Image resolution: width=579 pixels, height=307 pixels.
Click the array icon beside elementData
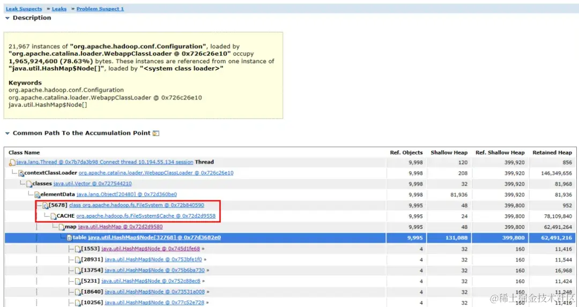coord(38,195)
